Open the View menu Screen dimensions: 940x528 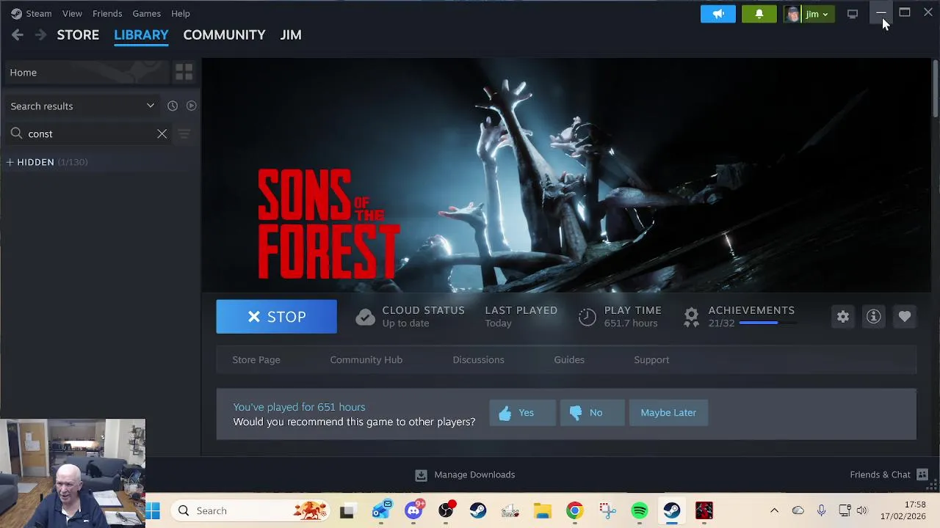(x=72, y=13)
